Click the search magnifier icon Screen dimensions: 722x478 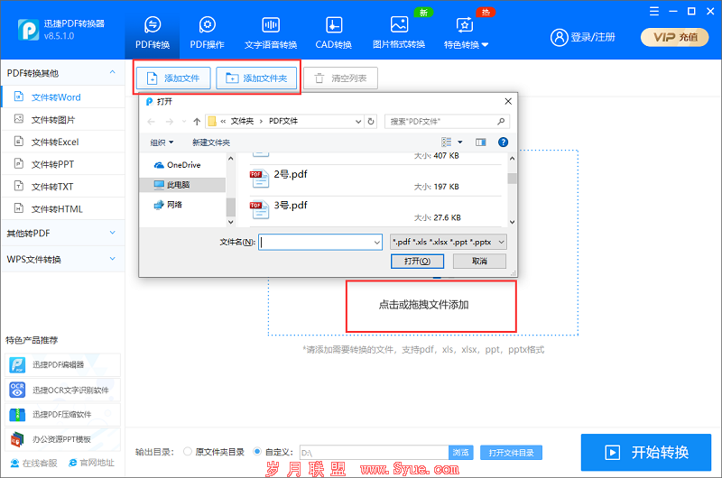pyautogui.click(x=501, y=122)
